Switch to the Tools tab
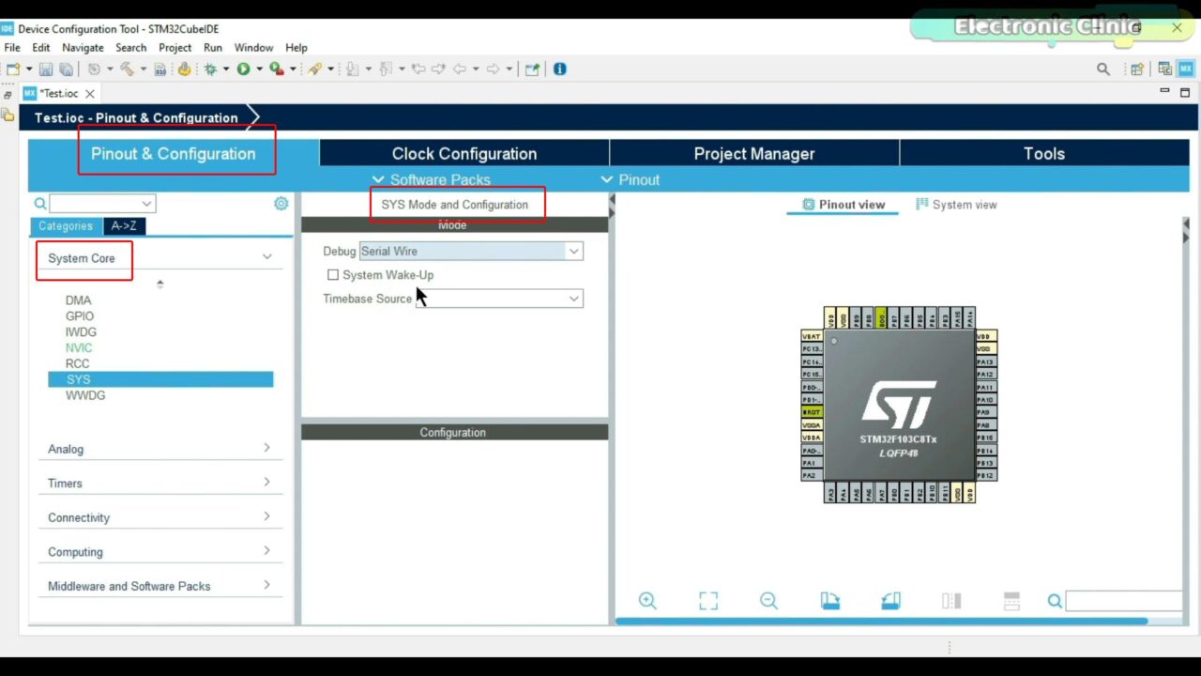This screenshot has height=676, width=1201. pyautogui.click(x=1044, y=153)
